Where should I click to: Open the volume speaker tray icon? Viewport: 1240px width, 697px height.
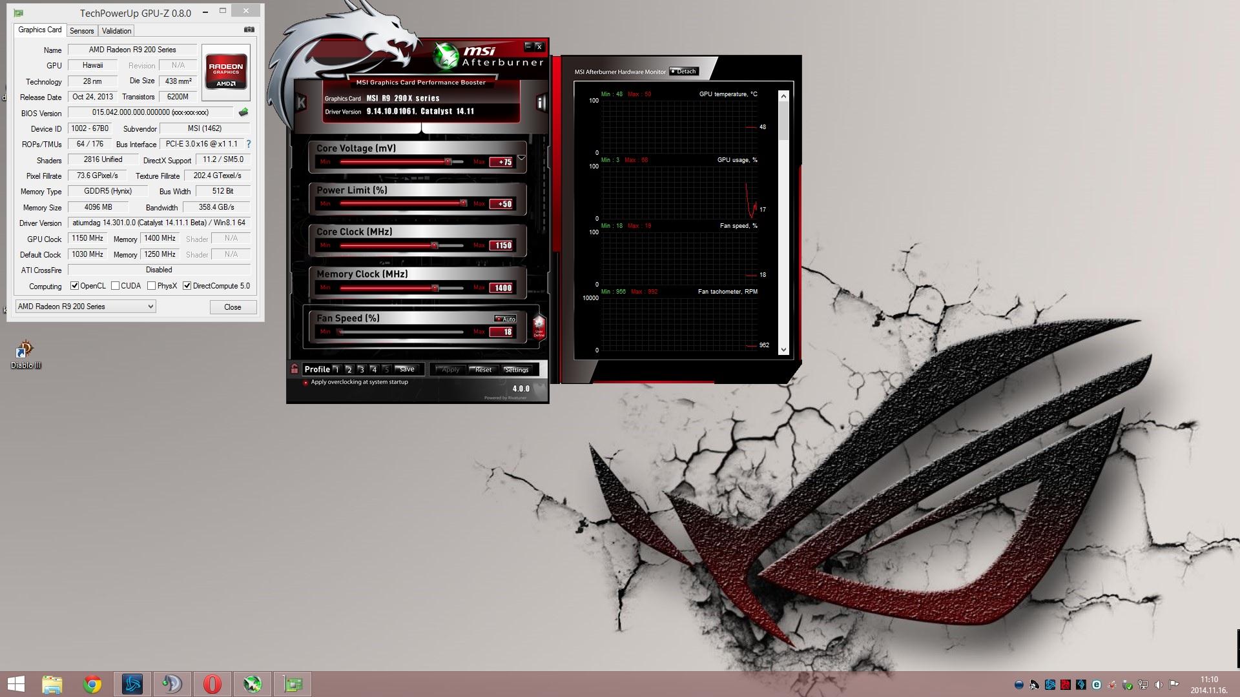coord(1159,685)
